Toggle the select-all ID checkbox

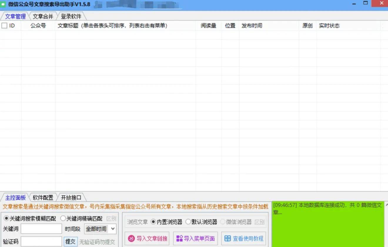tap(4, 26)
